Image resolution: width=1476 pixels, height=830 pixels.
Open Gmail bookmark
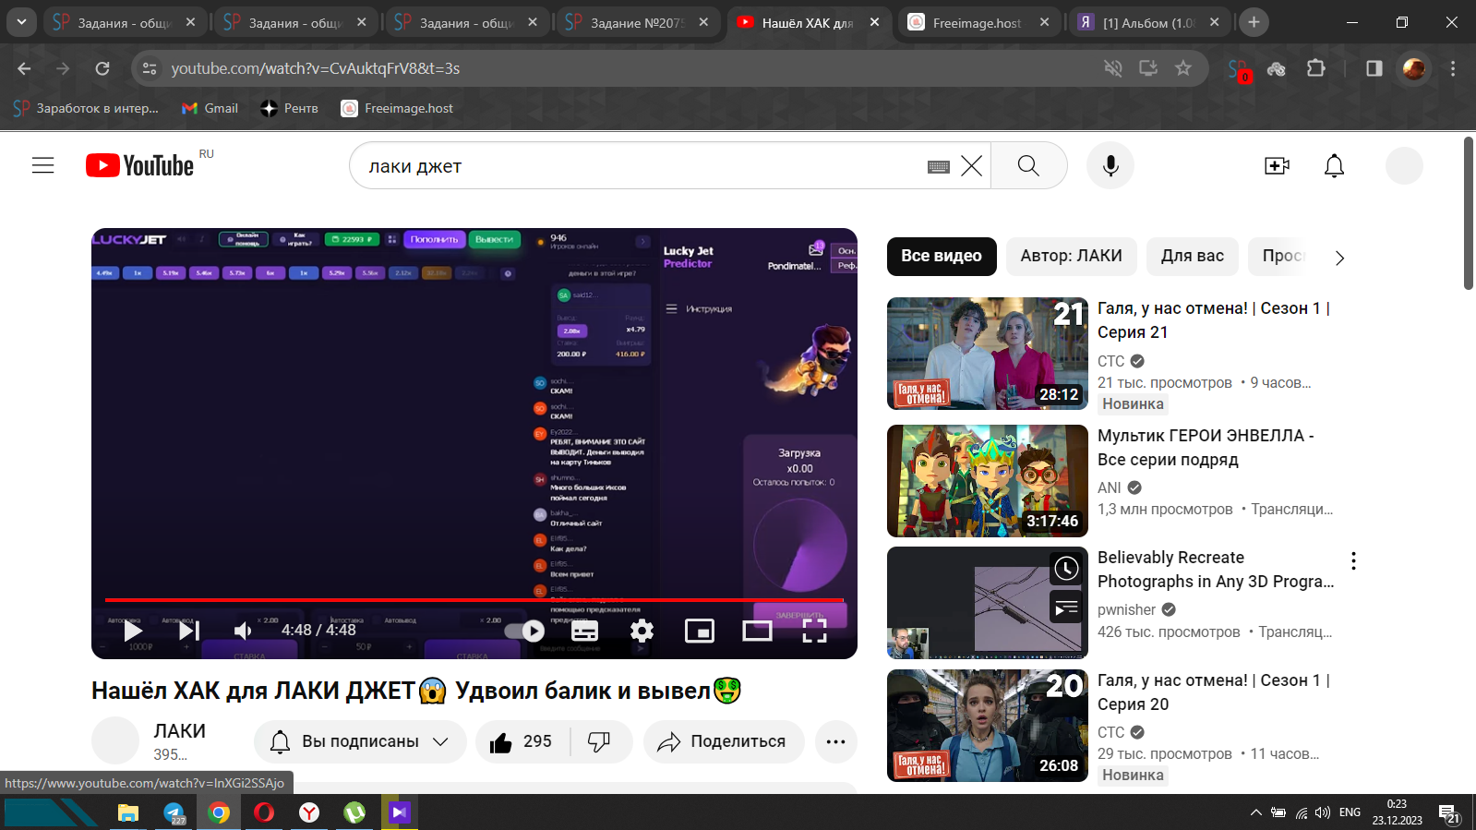click(210, 108)
